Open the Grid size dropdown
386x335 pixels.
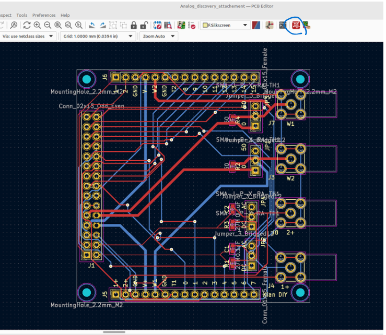point(98,36)
